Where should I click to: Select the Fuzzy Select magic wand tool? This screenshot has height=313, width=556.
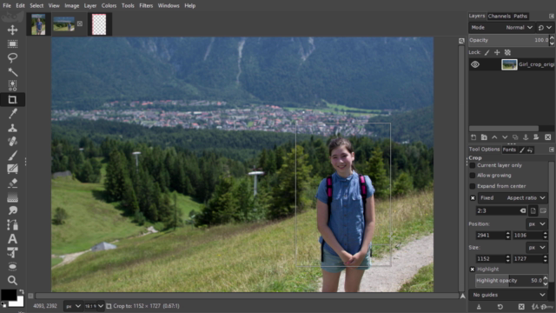[x=12, y=71]
